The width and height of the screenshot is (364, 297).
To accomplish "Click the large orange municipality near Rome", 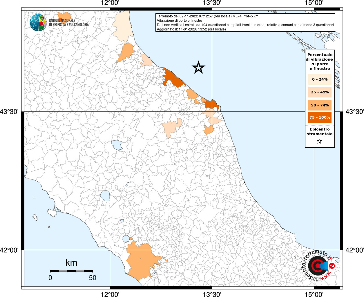I will click(x=141, y=261).
